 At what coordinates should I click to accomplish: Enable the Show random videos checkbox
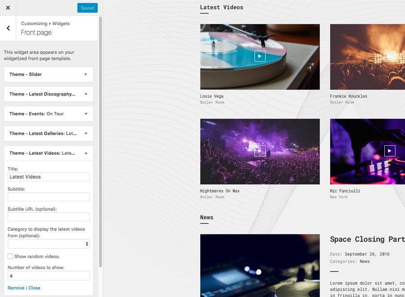coord(10,256)
